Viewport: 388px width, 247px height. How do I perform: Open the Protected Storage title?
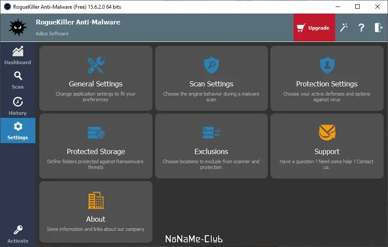(x=96, y=151)
